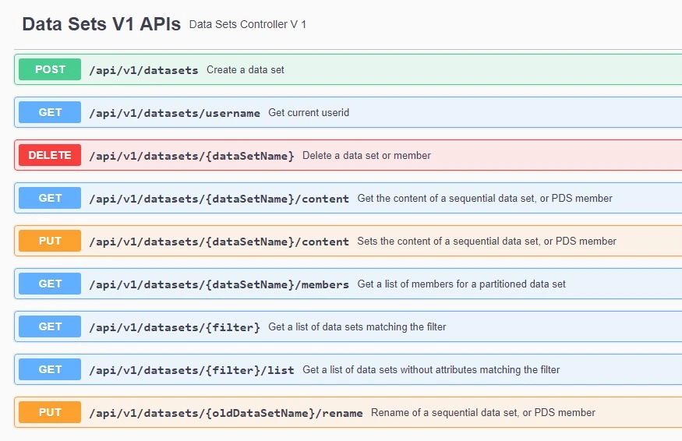This screenshot has width=682, height=441.
Task: Open the /api/v1/datasets/{dataSetName}/members path
Action: 219,284
